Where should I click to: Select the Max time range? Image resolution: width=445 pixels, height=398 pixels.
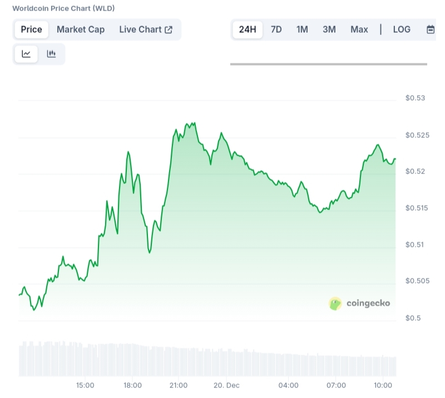click(359, 29)
